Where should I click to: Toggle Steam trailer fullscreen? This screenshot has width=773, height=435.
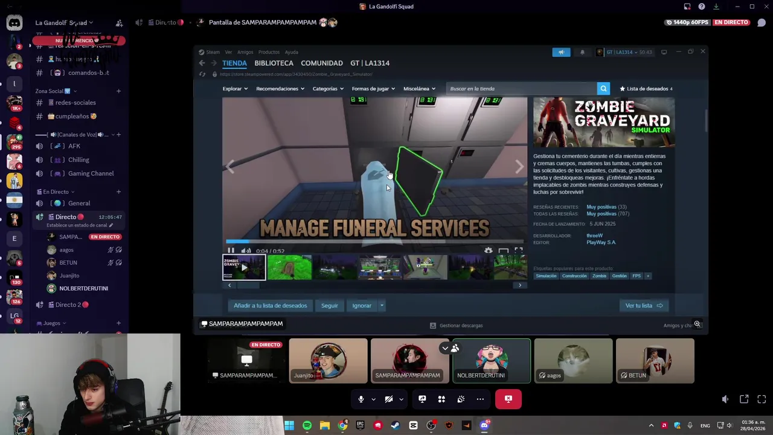[x=519, y=251]
